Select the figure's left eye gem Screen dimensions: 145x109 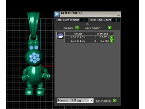coord(31,48)
